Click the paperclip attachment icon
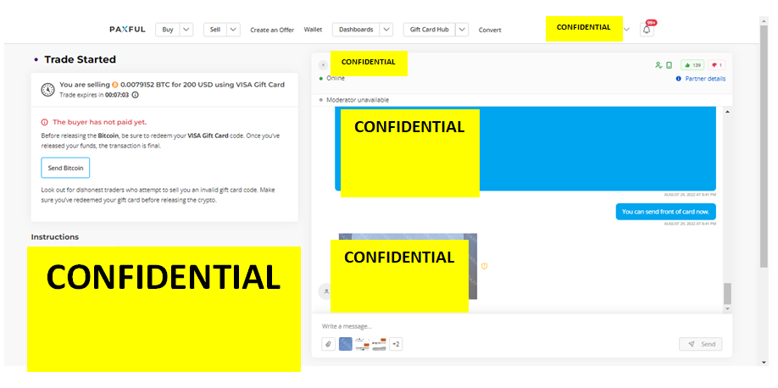Screen dimensions: 778x388 [328, 344]
